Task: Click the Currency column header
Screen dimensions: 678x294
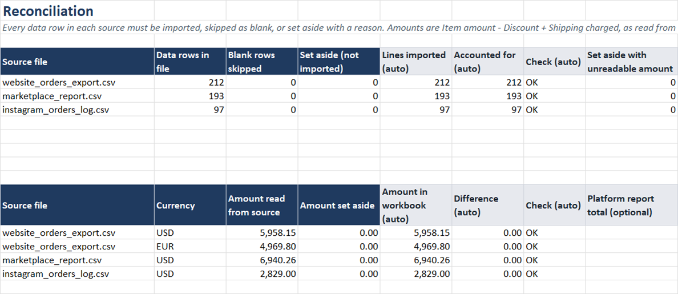Action: 190,206
